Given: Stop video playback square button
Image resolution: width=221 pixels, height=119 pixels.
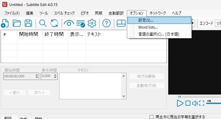Looking at the screenshot, I should tap(188, 103).
